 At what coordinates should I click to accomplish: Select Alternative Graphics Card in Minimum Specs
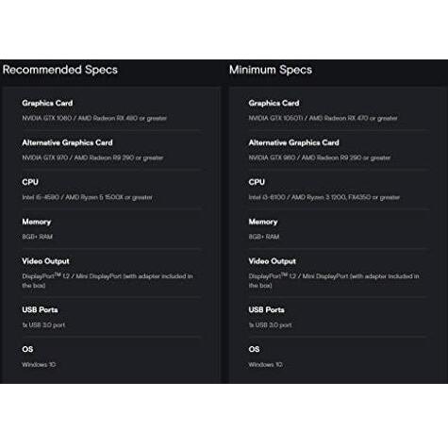[293, 142]
